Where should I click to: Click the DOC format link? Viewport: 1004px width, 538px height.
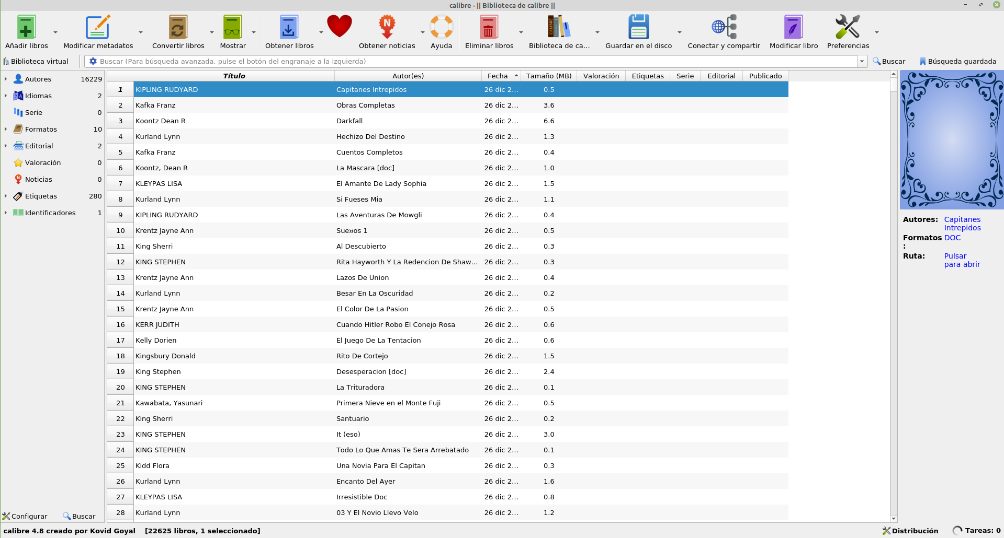tap(952, 238)
